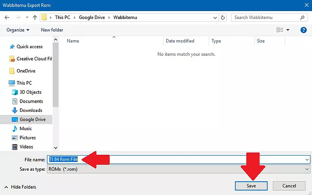Open the help question mark icon
The image size is (312, 195).
click(304, 30)
